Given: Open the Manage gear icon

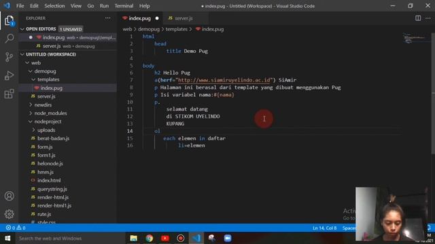Looking at the screenshot, I should point(9,214).
